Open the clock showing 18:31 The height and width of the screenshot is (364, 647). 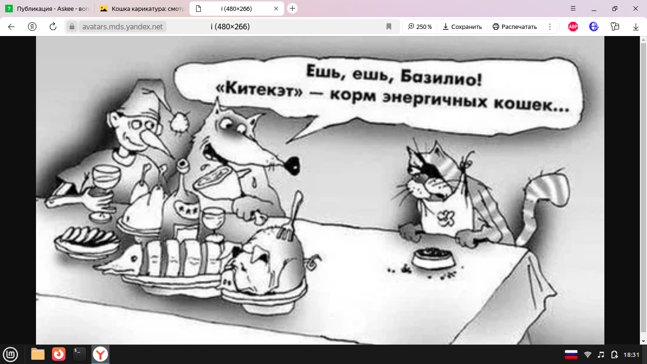click(632, 355)
